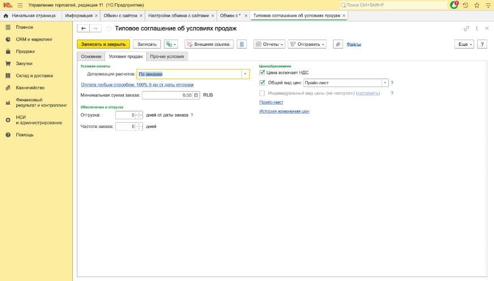The width and height of the screenshot is (494, 281).
Task: Open form options three-dots icon
Action: [476, 28]
